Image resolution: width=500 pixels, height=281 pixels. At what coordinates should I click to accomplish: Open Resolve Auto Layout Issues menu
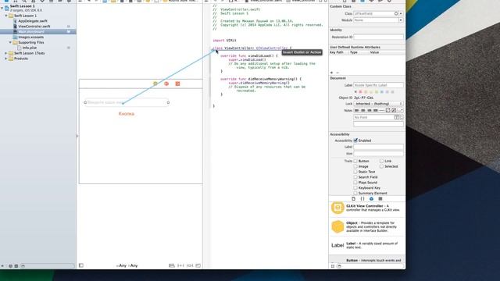coord(190,265)
